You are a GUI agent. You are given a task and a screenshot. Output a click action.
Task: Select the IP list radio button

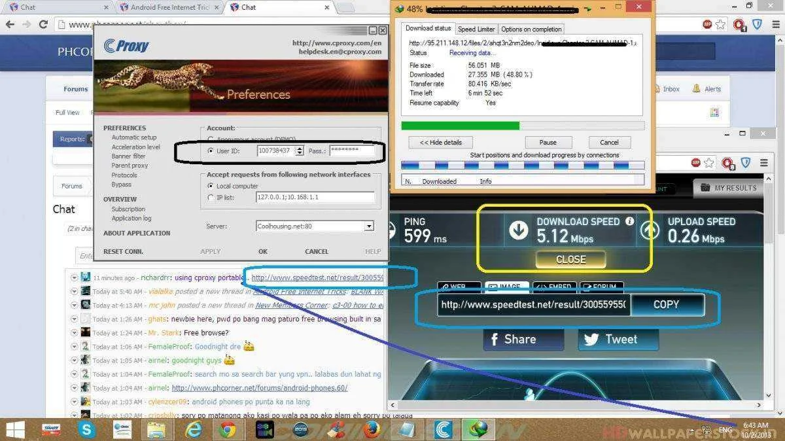[x=211, y=197]
